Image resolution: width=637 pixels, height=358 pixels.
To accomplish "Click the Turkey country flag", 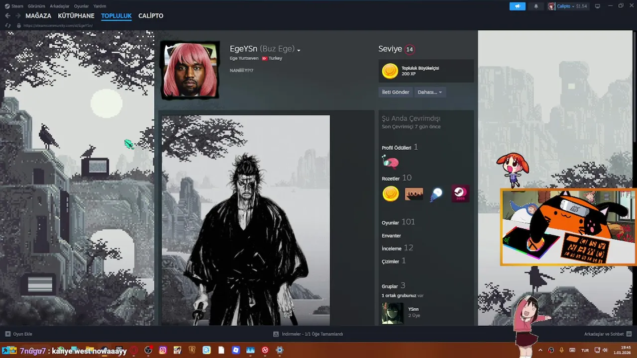I will click(264, 58).
